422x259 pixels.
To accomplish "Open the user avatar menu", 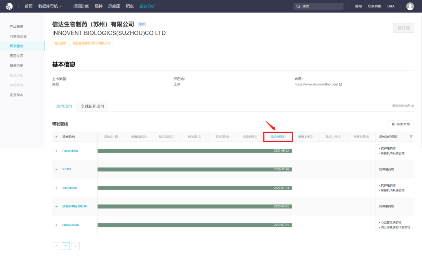I will coord(410,6).
